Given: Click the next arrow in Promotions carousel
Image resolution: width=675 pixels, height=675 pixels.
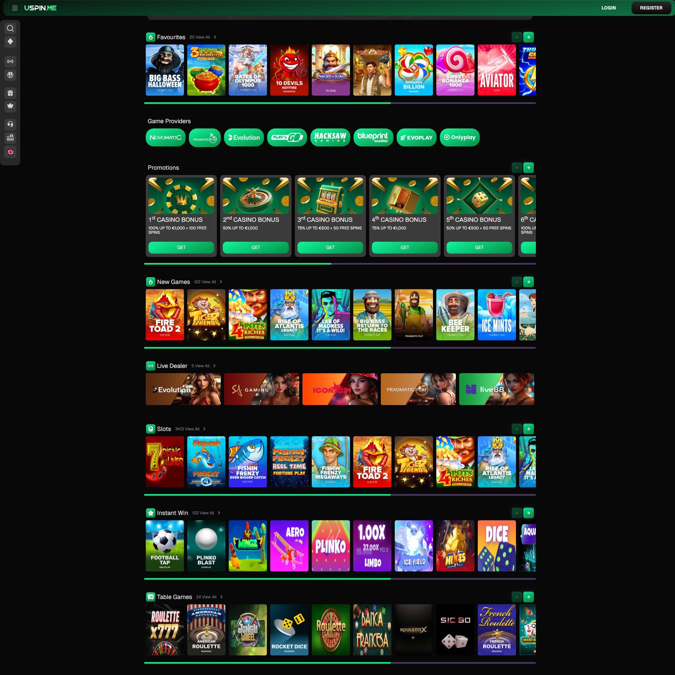Looking at the screenshot, I should point(529,168).
